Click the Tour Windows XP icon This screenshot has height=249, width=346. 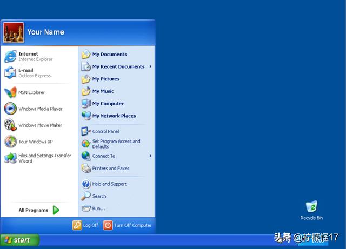(10, 142)
